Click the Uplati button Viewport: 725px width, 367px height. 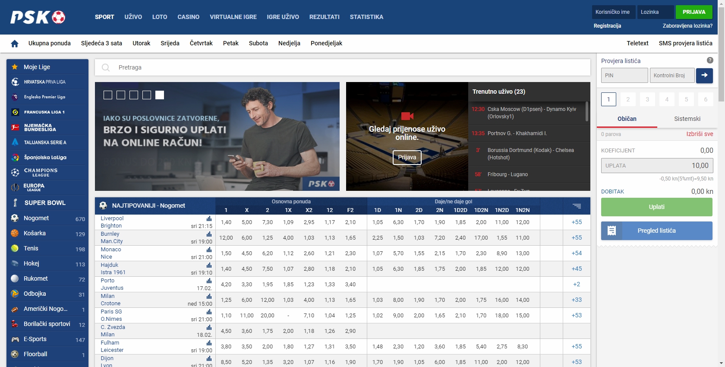click(x=657, y=207)
